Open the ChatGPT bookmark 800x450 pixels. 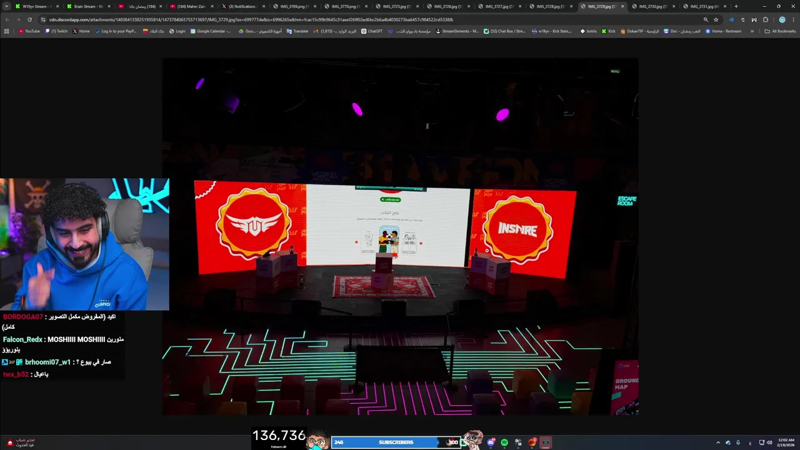(x=372, y=31)
